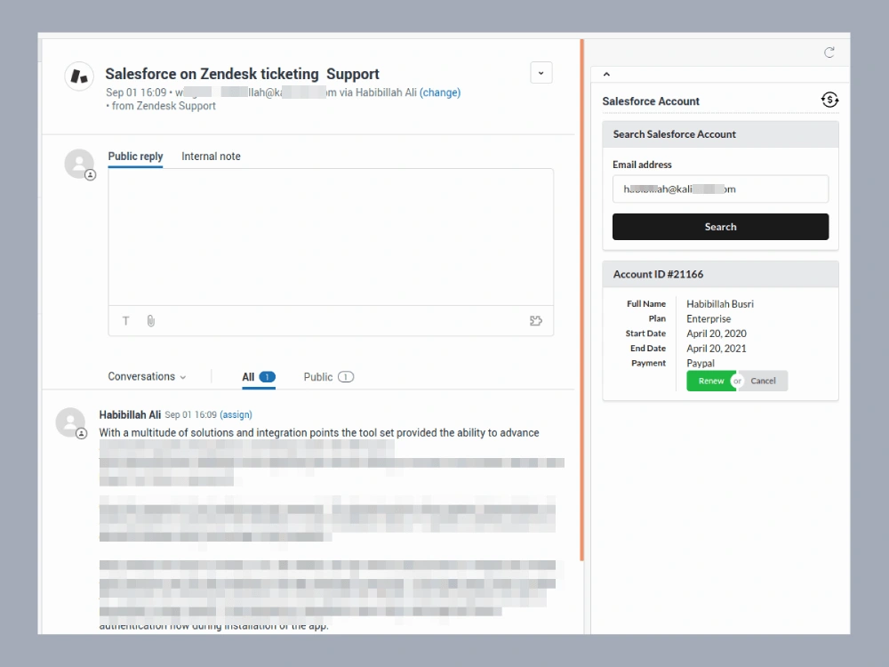The height and width of the screenshot is (667, 889).
Task: Click the refresh icon in the sidebar panel
Action: tap(829, 52)
